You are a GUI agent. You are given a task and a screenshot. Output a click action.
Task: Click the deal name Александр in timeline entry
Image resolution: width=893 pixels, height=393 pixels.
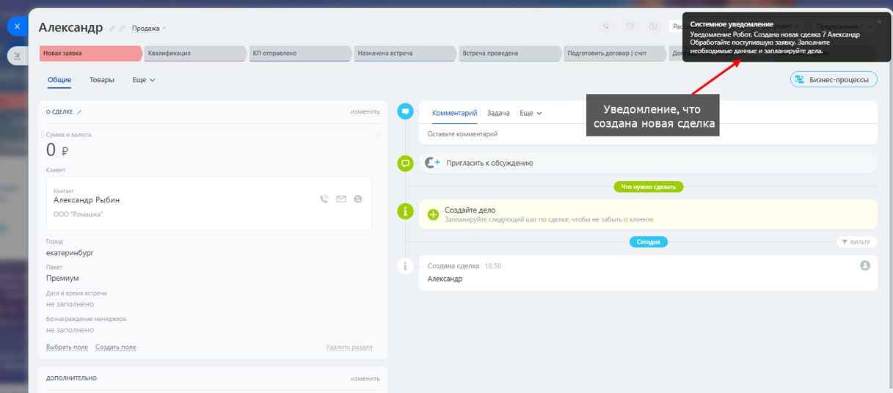[x=445, y=279]
